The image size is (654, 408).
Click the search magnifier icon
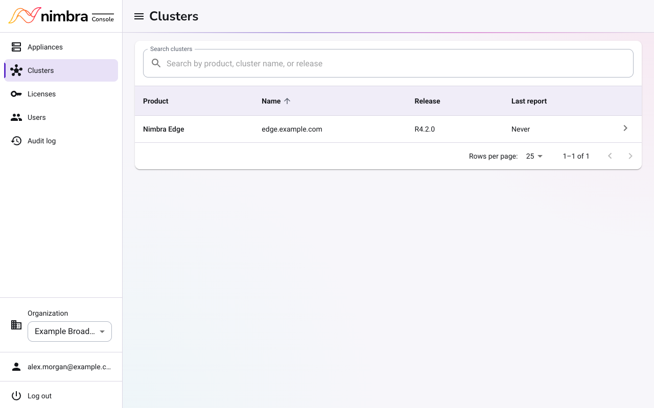pyautogui.click(x=156, y=63)
